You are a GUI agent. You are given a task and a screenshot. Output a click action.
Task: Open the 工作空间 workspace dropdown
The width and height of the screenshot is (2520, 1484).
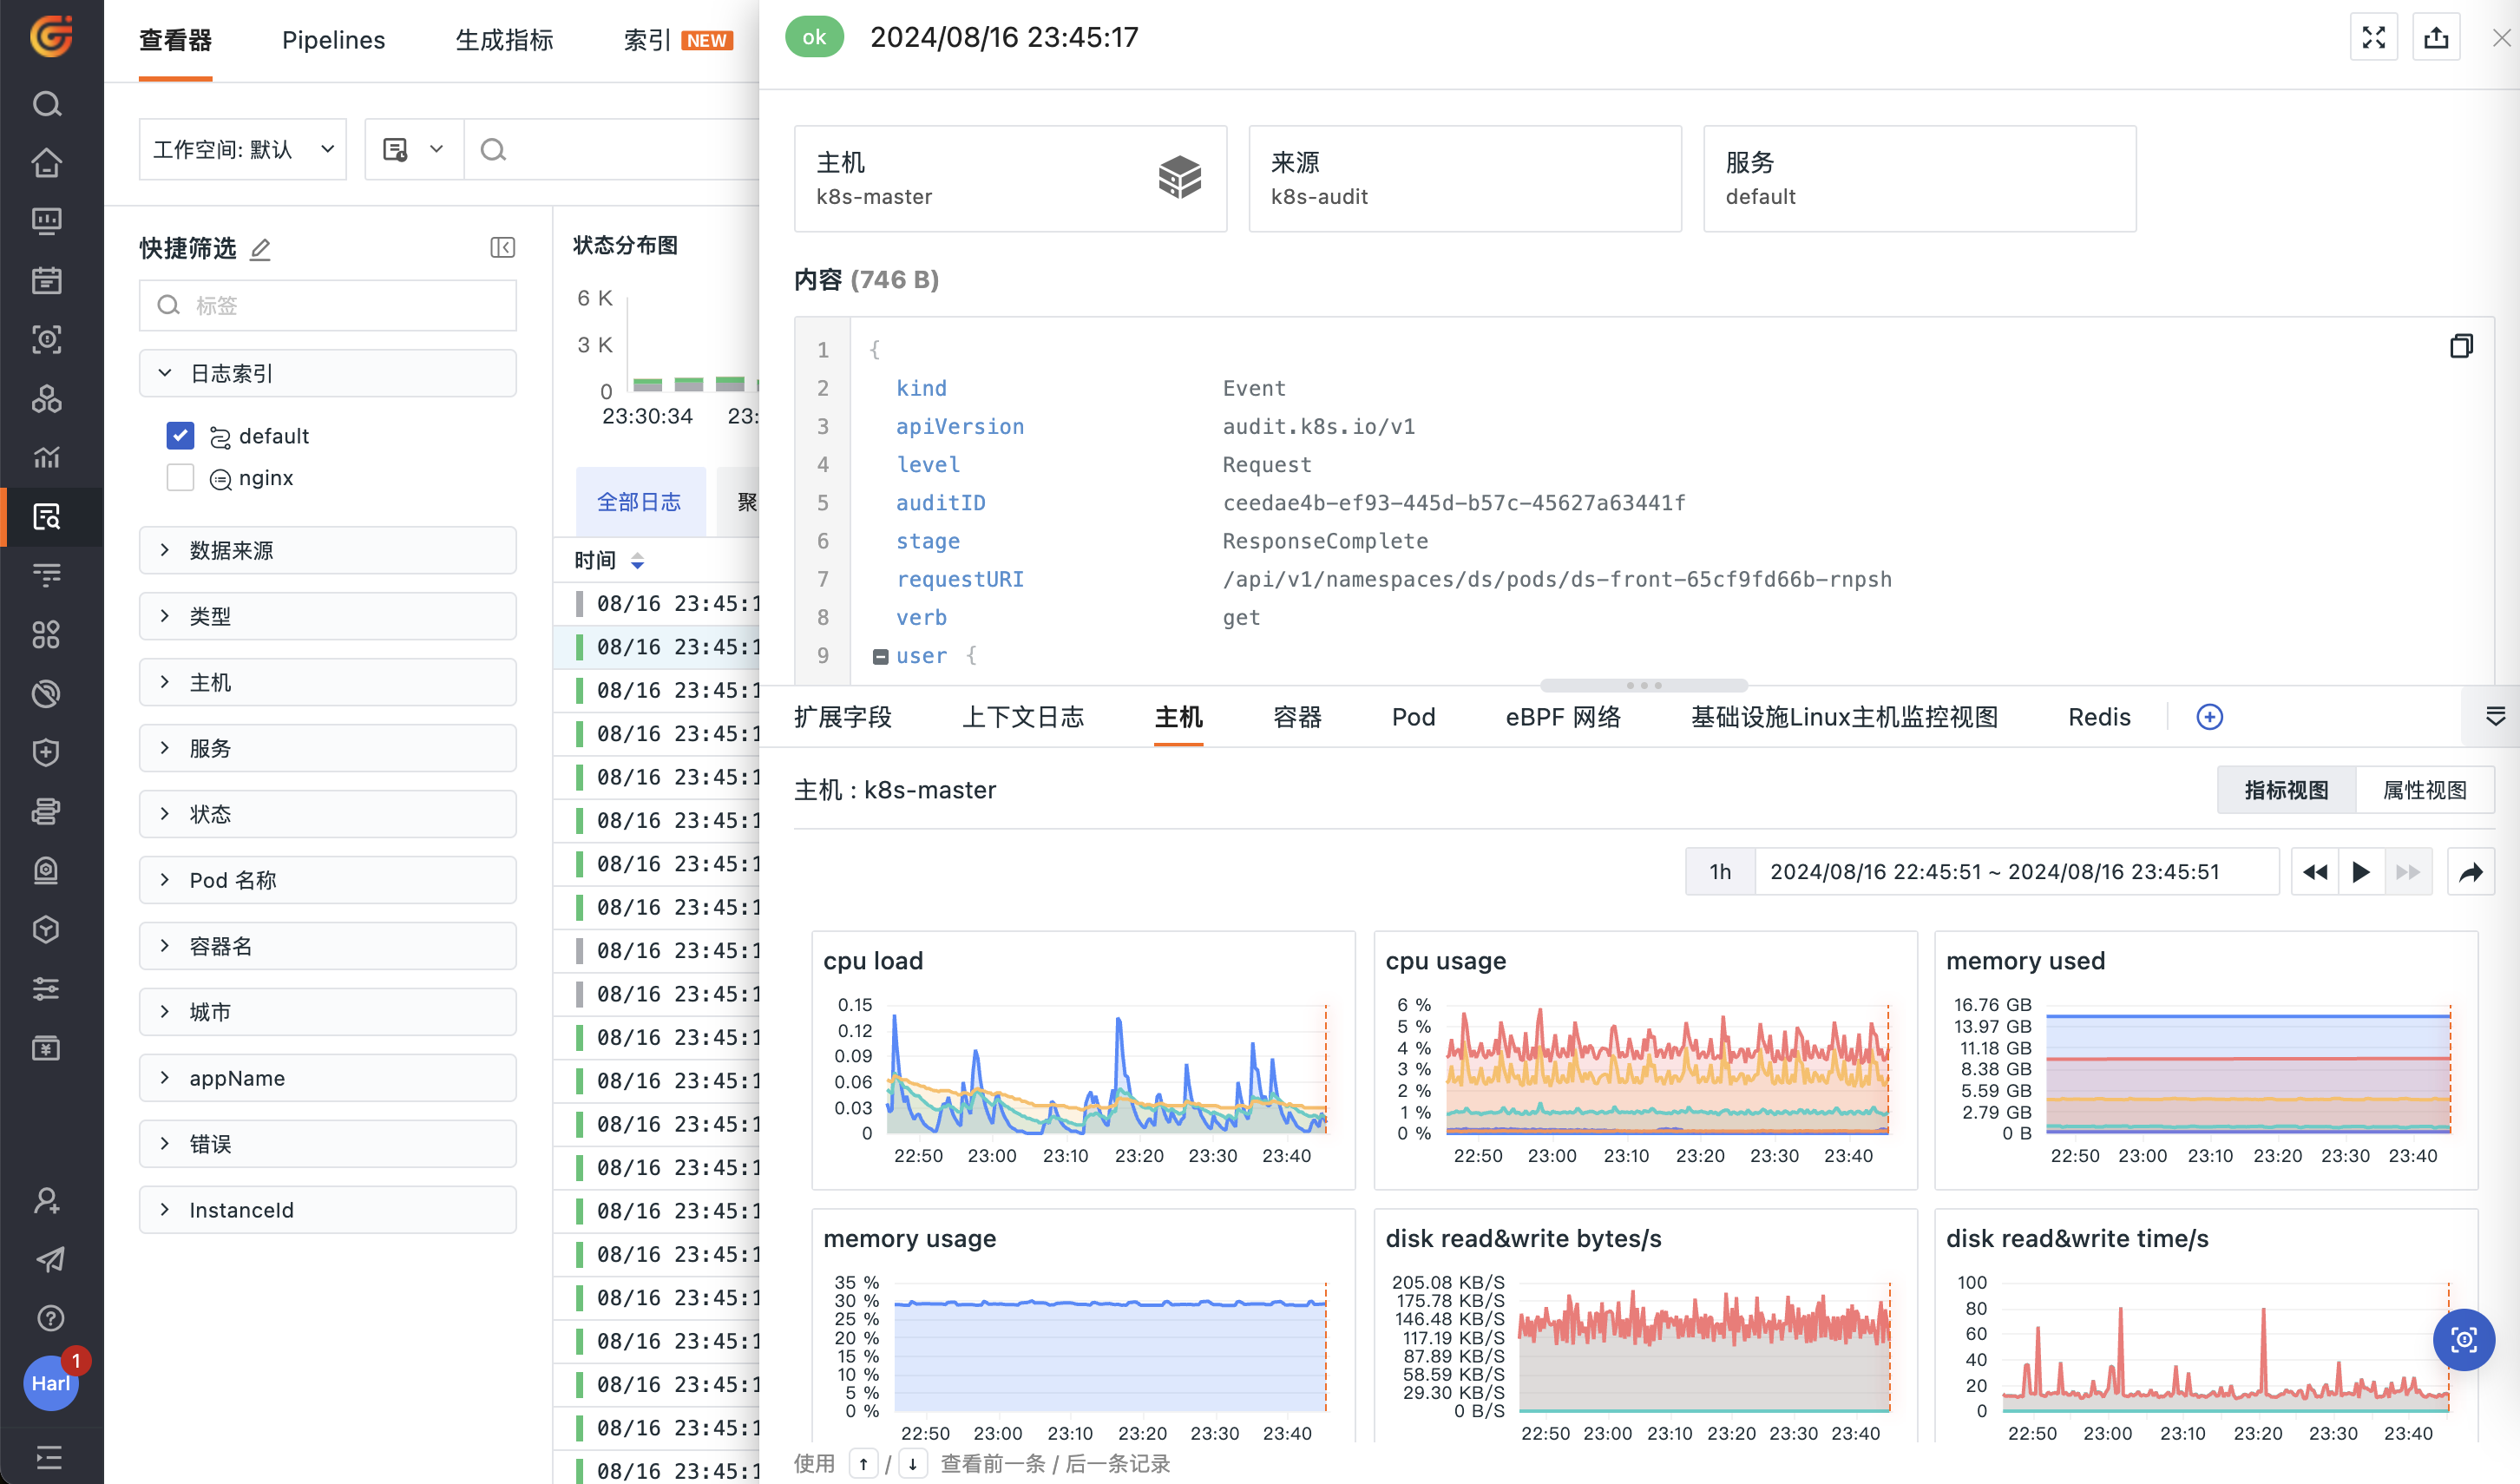tap(243, 150)
